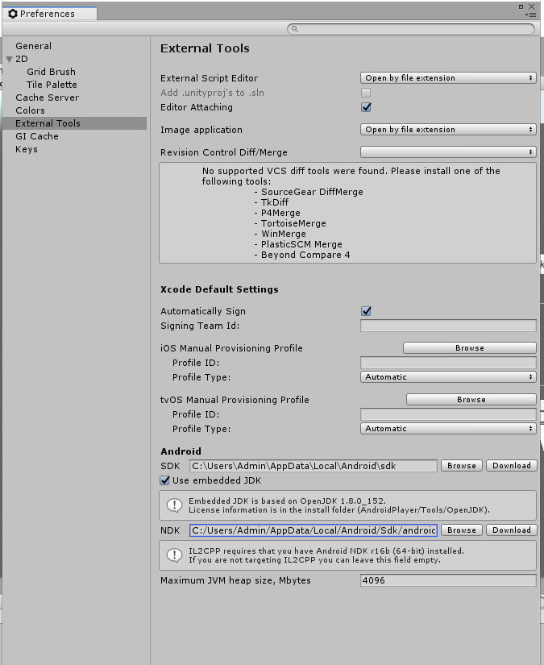The height and width of the screenshot is (665, 544).
Task: Toggle the Editor Attaching checkbox
Action: pos(366,107)
